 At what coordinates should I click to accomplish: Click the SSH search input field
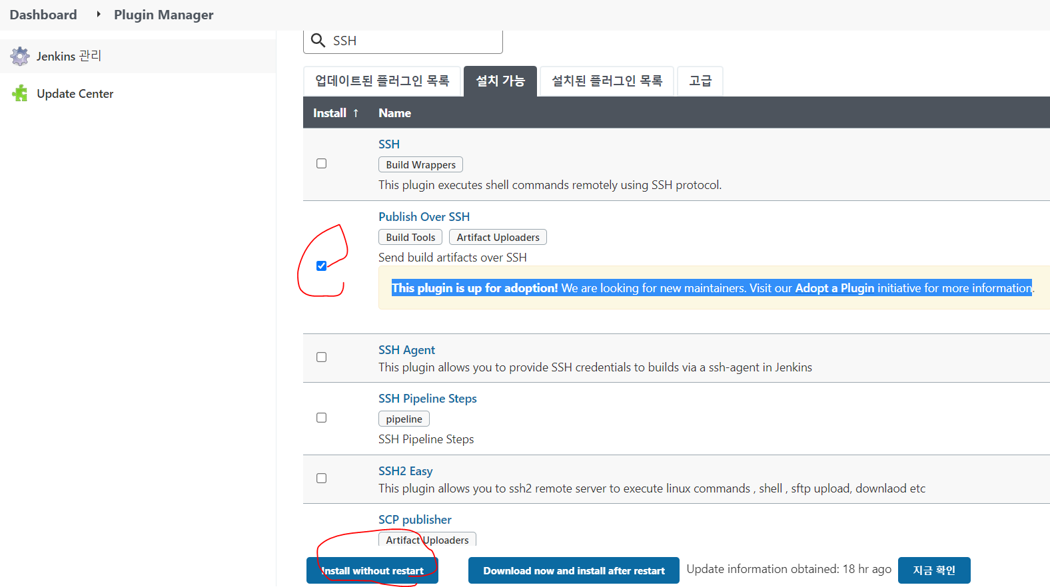403,41
